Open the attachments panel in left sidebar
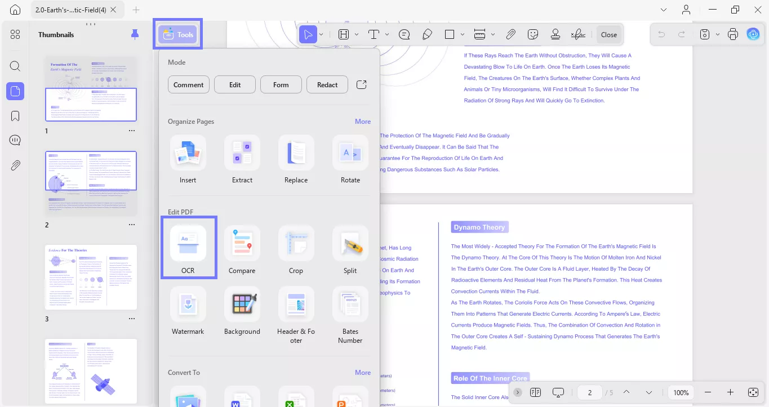Image resolution: width=769 pixels, height=407 pixels. pyautogui.click(x=15, y=166)
